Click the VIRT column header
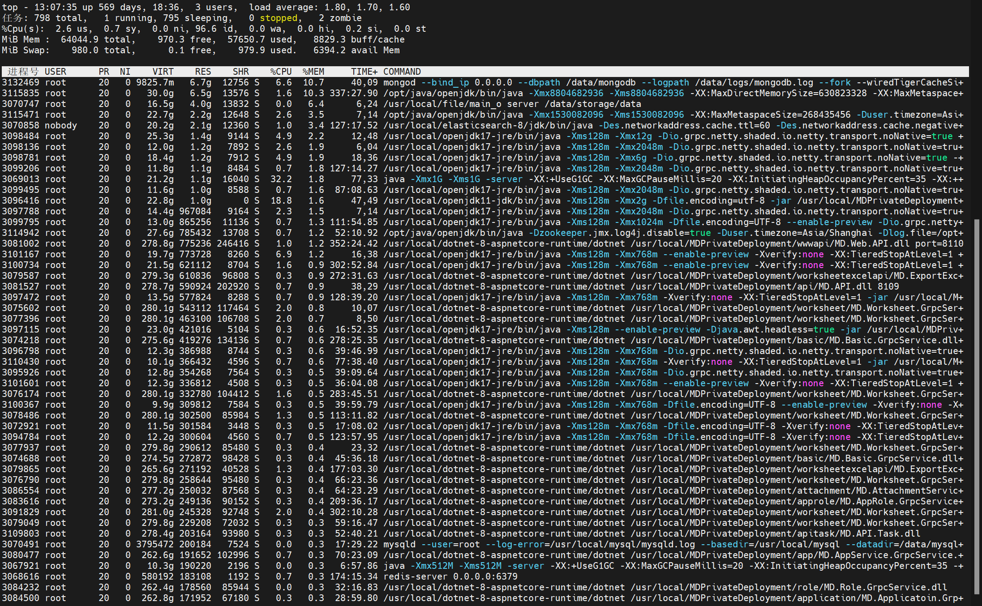 163,72
